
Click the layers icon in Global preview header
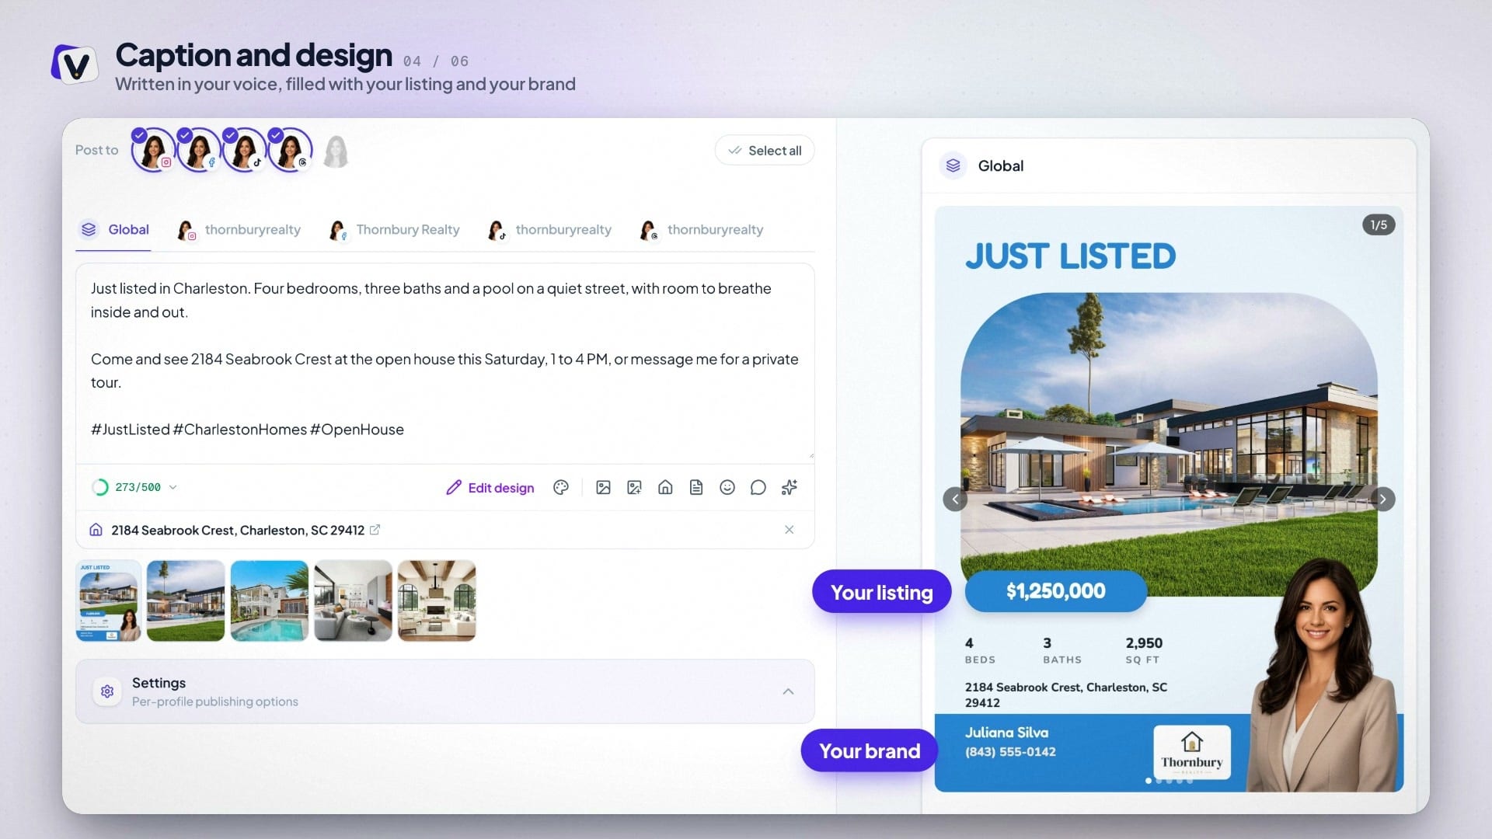click(953, 165)
